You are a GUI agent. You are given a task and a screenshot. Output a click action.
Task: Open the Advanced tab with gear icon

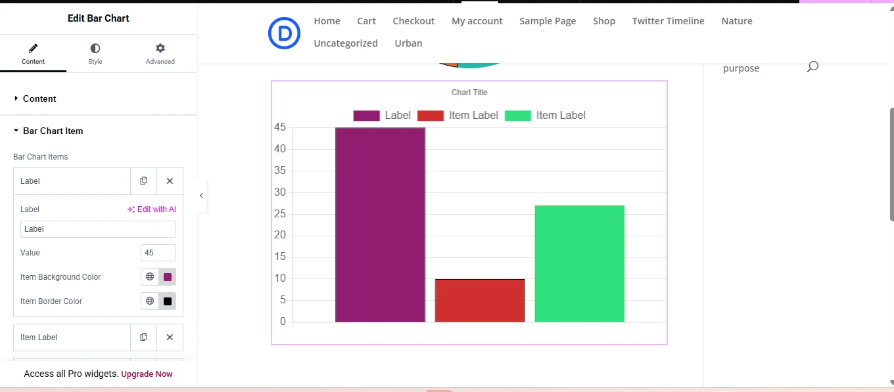pos(160,54)
